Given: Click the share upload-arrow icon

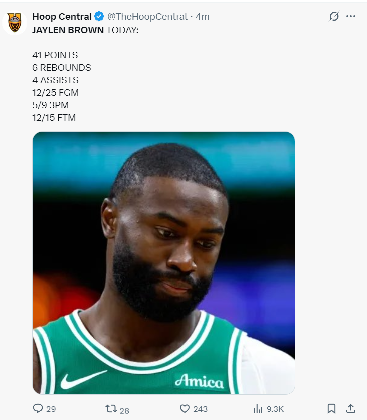Looking at the screenshot, I should [x=350, y=409].
